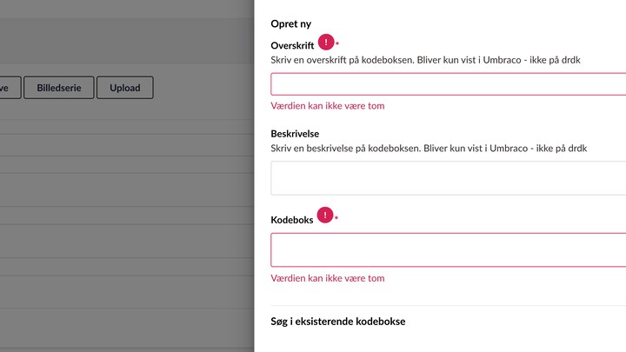
Task: Click the Kodeboks field label
Action: click(x=292, y=220)
